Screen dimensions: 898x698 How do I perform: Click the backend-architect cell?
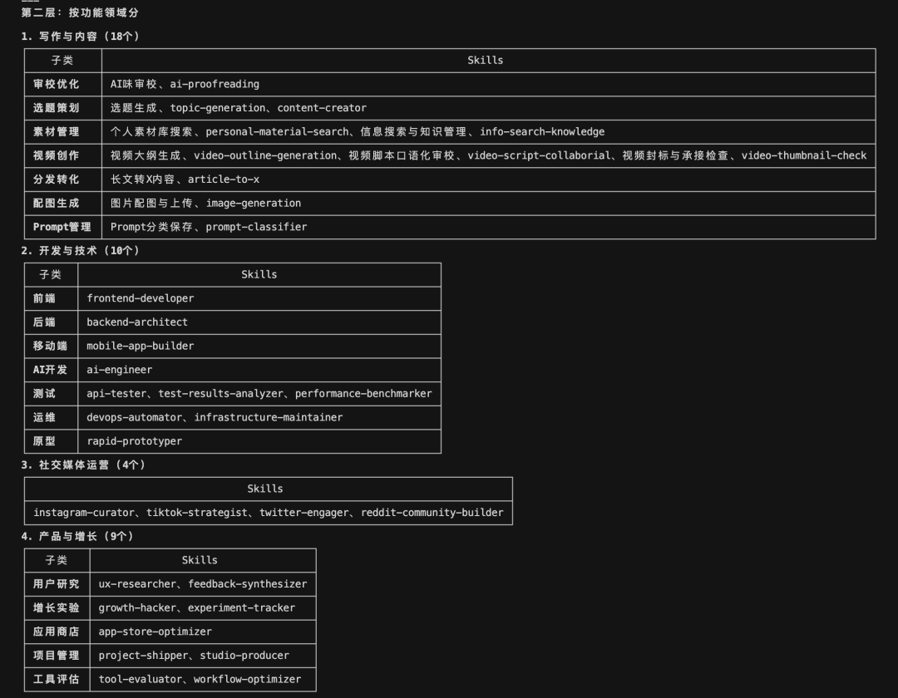coord(137,322)
